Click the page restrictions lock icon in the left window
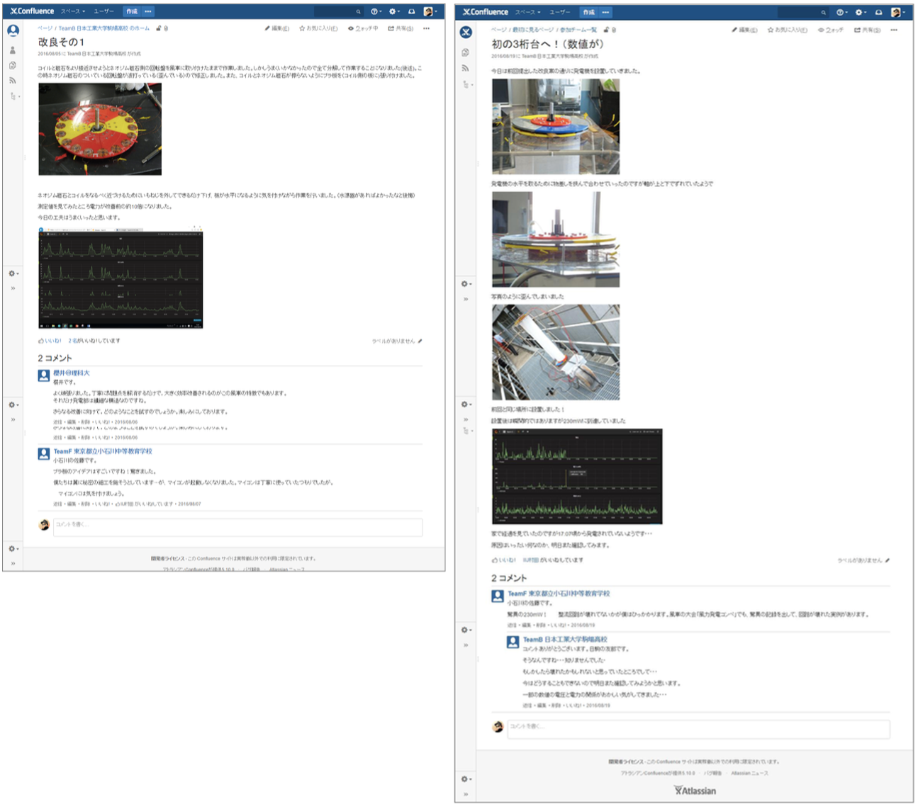Image resolution: width=918 pixels, height=809 pixels. [x=159, y=28]
